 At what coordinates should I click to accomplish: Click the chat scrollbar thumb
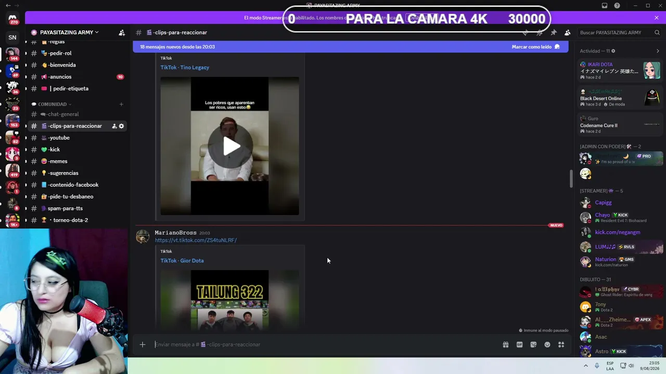pos(571,179)
